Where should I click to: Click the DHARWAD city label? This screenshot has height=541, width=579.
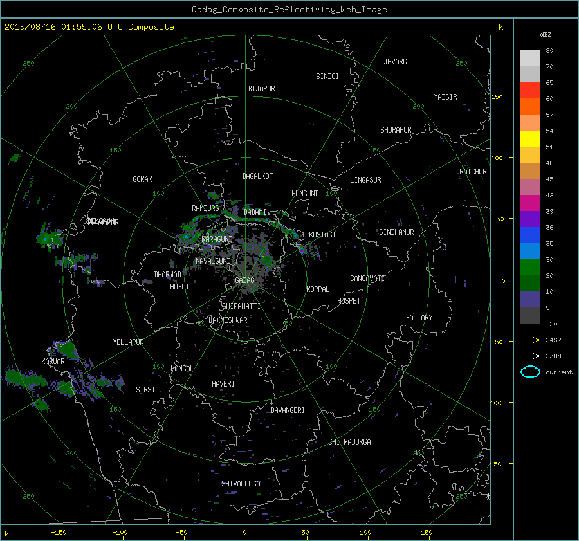click(x=168, y=275)
